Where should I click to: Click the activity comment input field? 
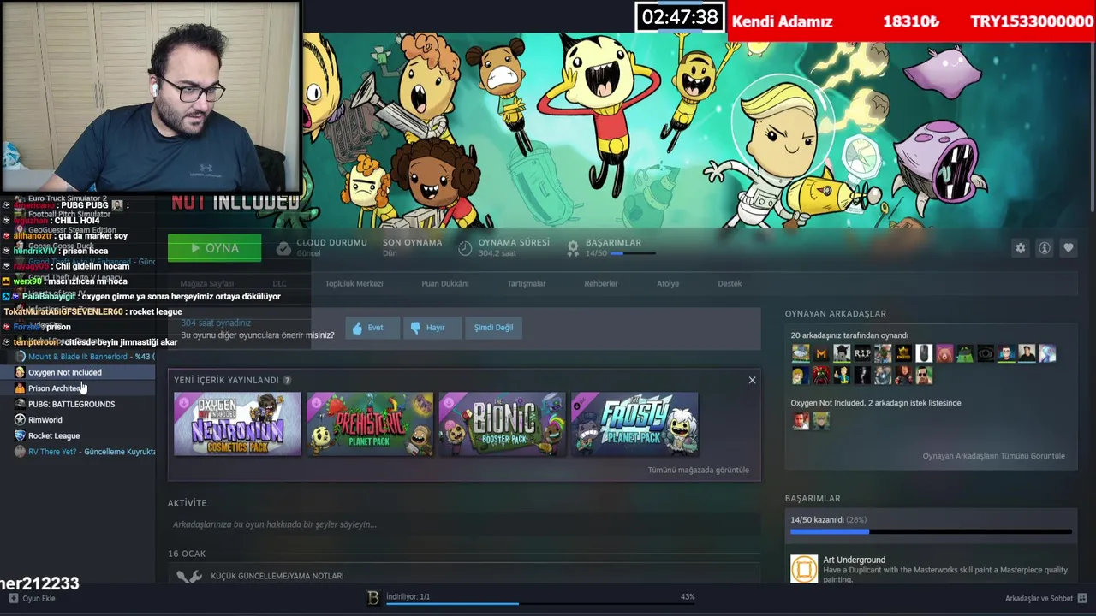pyautogui.click(x=462, y=524)
